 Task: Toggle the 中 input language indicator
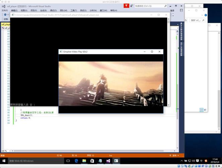pos(201,161)
